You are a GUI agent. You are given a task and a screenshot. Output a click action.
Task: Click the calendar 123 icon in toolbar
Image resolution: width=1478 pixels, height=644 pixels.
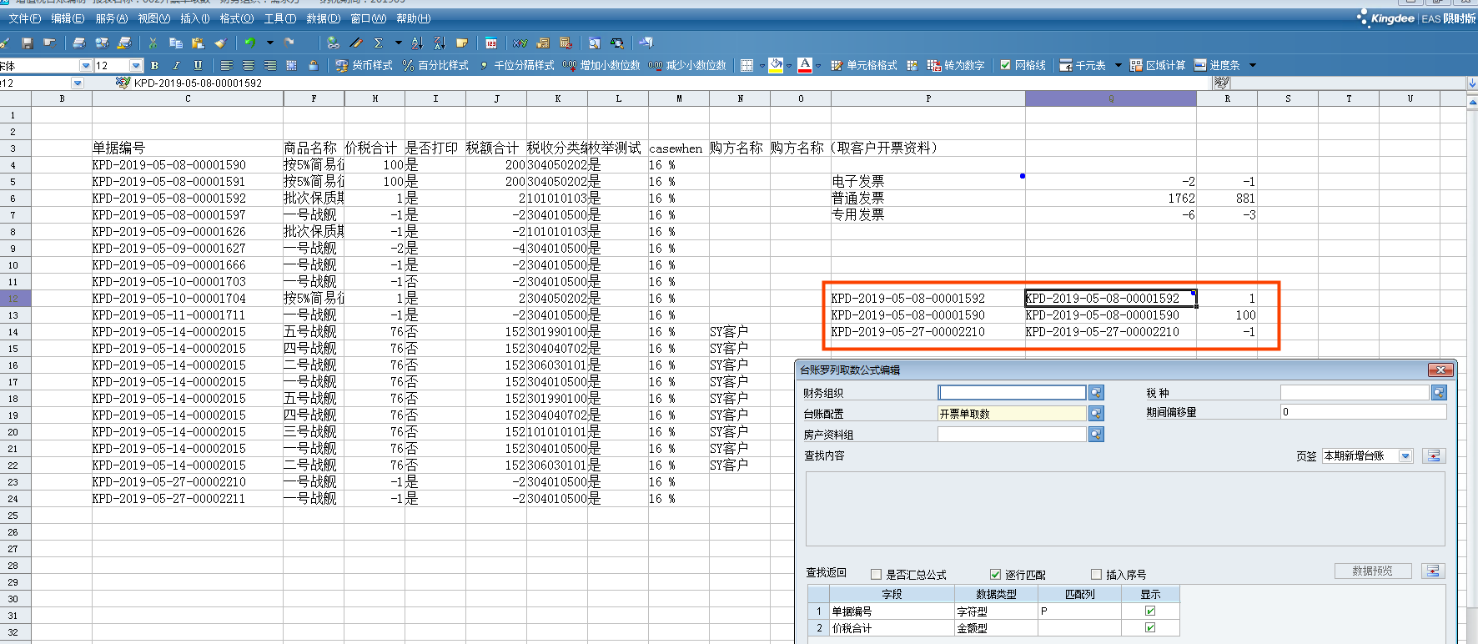(x=492, y=43)
